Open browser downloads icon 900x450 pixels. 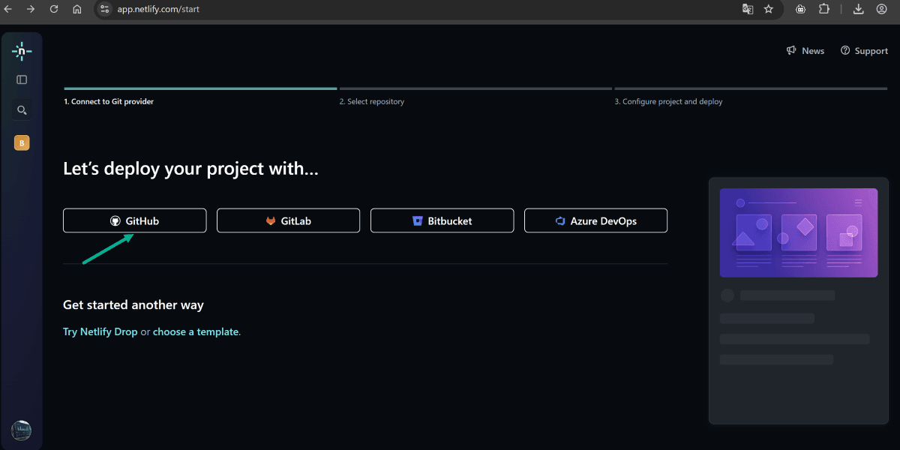859,10
